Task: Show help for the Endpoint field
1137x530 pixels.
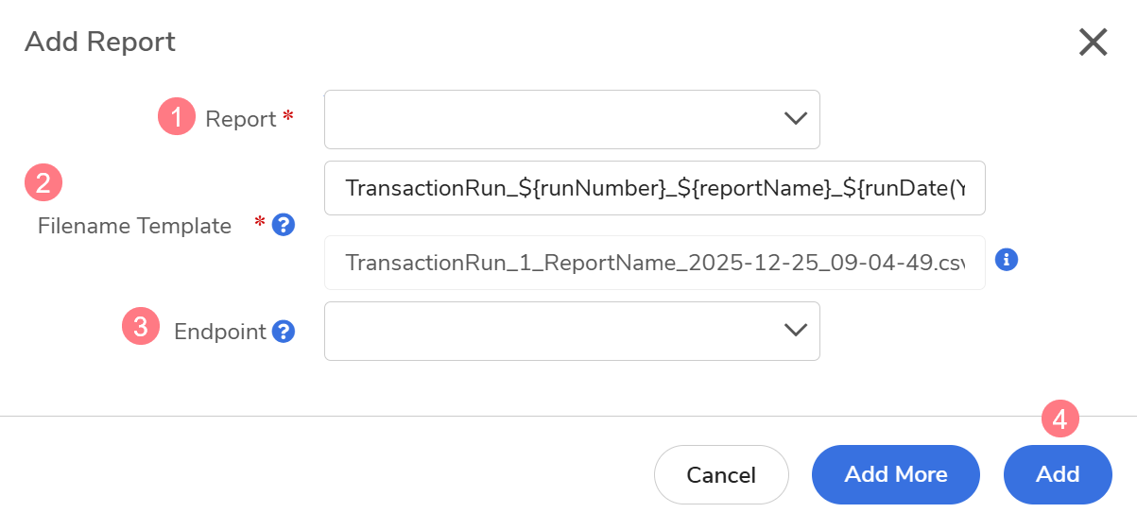Action: point(283,332)
